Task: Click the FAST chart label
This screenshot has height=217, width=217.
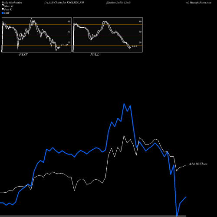Action: click(x=23, y=55)
